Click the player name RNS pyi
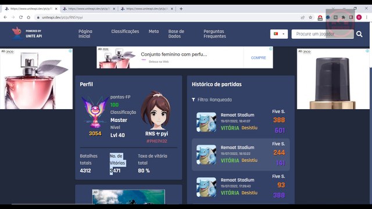Image resolution: width=372 pixels, height=209 pixels. coord(156,134)
